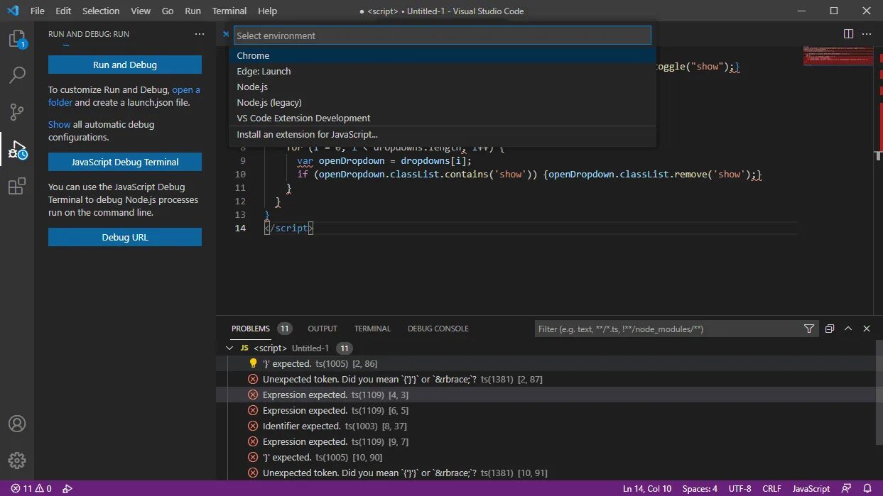Click the JavaScript Debug Terminal button
The image size is (883, 496).
[x=125, y=162]
